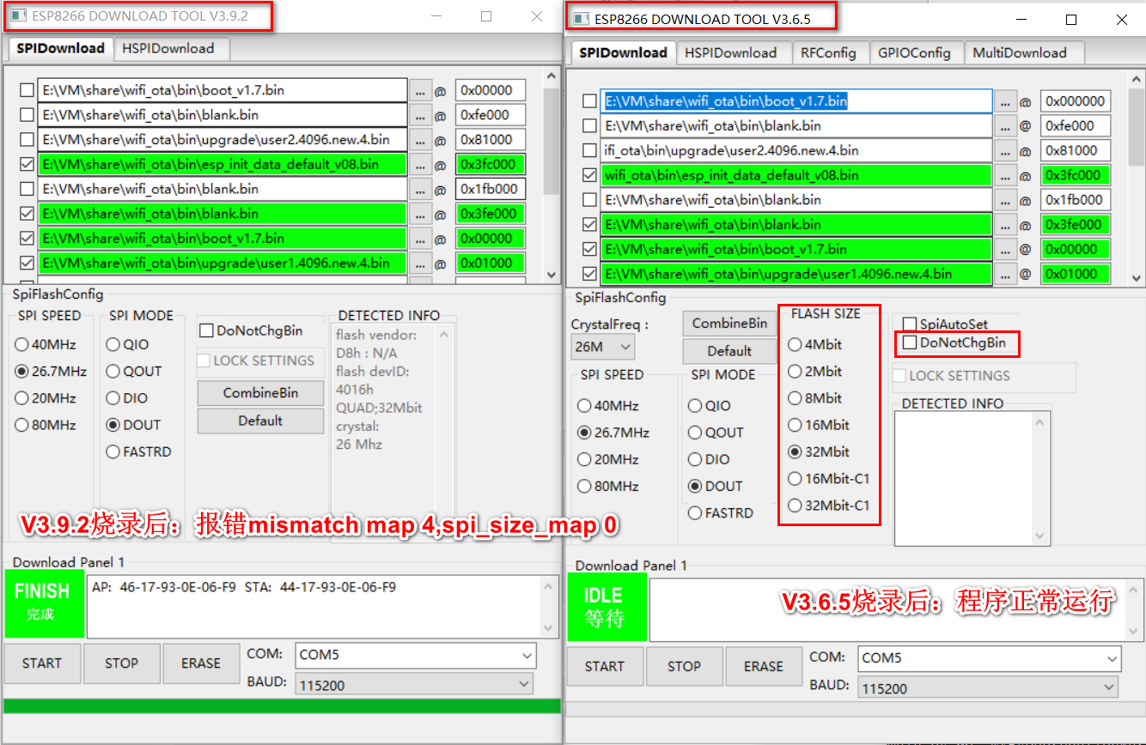This screenshot has width=1146, height=745.
Task: Browse file for user1.4096.new.4.bin row in V3.6.5
Action: pos(1006,275)
